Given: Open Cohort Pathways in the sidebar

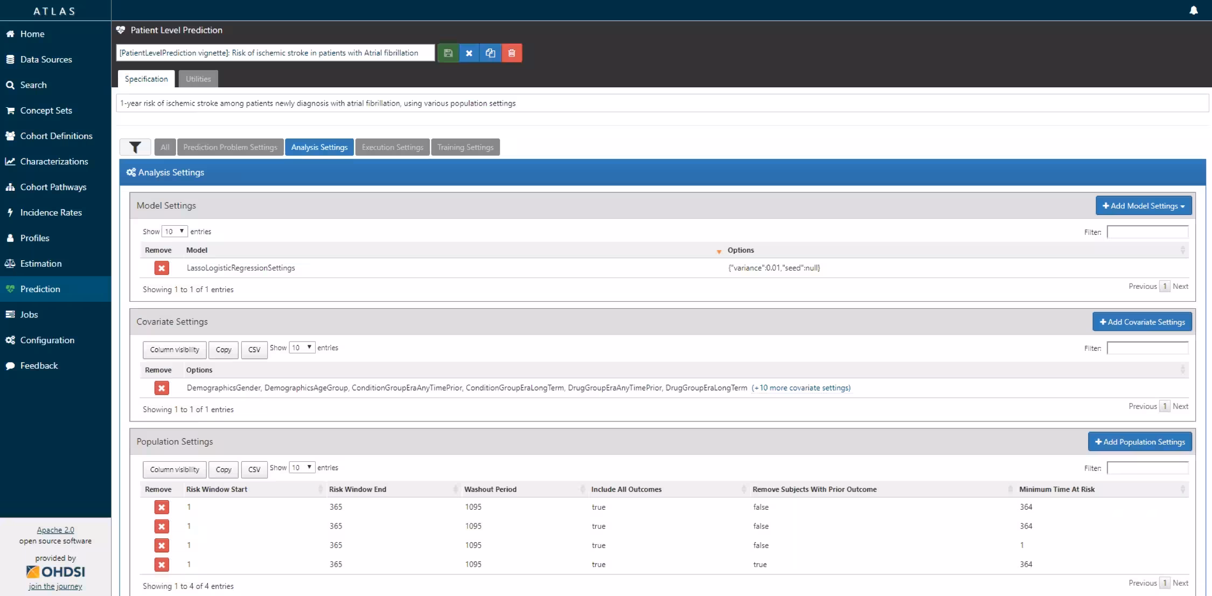Looking at the screenshot, I should 55,187.
